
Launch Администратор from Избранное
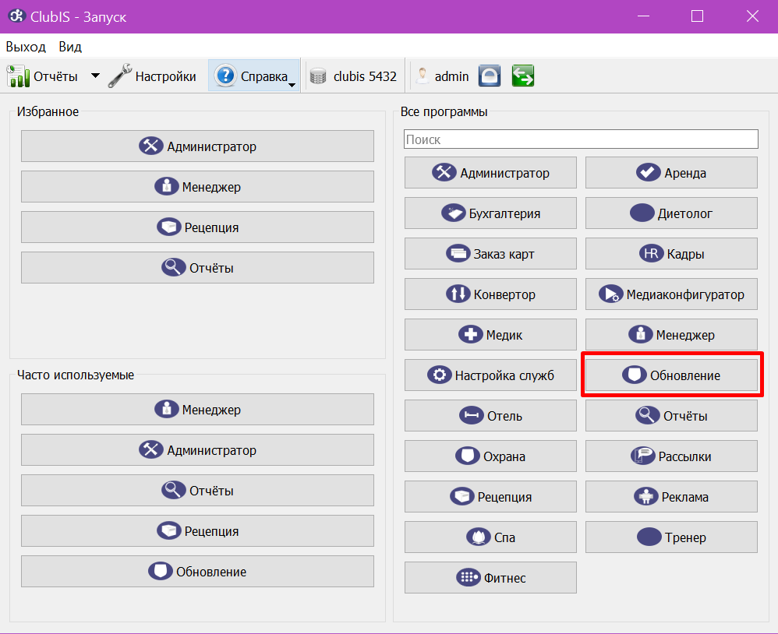pos(197,146)
